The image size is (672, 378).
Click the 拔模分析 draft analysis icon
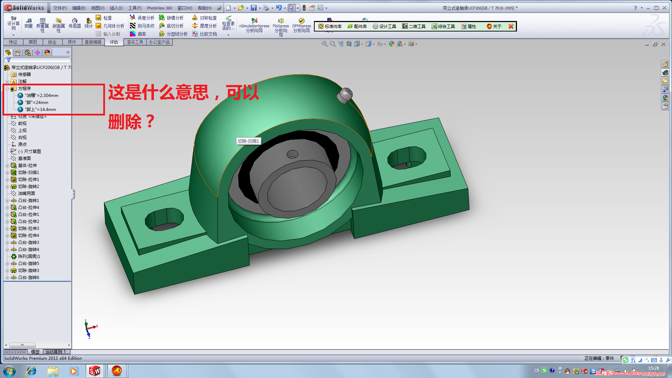[x=162, y=17]
